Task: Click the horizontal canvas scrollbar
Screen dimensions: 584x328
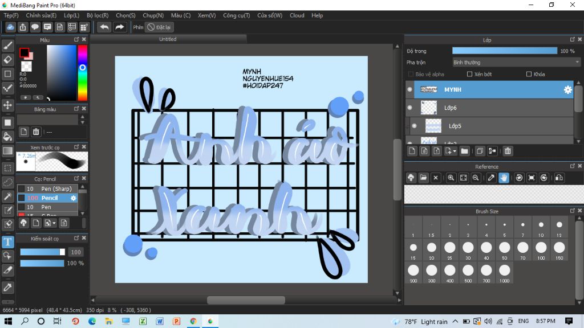Action: pos(246,300)
